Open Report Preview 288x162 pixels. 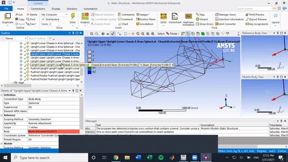click(256, 19)
